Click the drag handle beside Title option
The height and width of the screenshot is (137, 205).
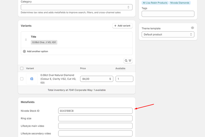(x=26, y=40)
